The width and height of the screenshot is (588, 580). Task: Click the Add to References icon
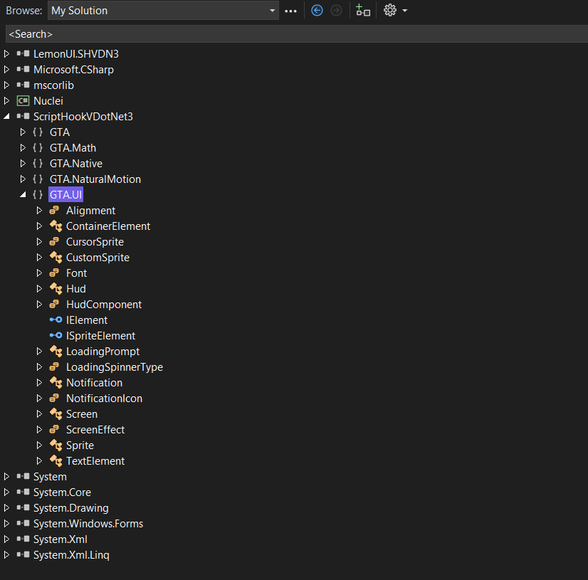(362, 11)
